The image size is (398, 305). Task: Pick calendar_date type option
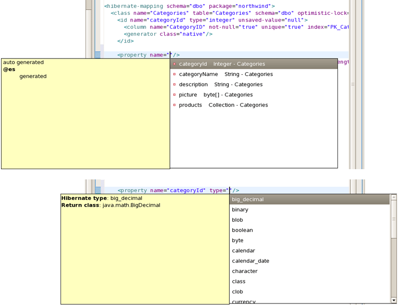coord(250,261)
